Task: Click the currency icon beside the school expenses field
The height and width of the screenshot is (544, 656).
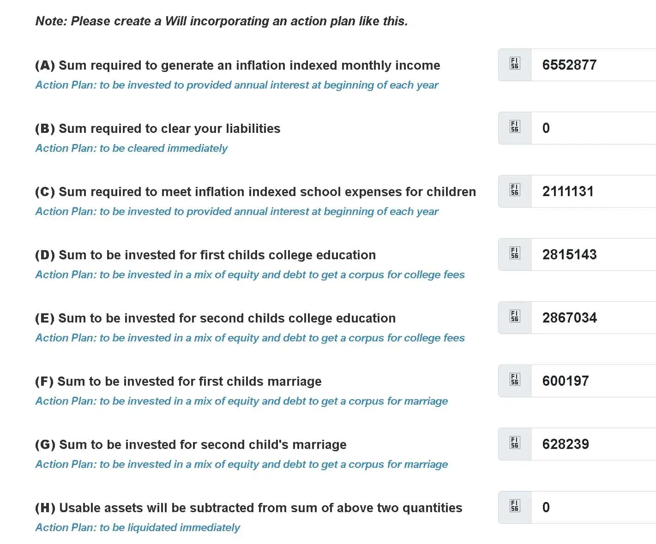Action: [x=514, y=191]
